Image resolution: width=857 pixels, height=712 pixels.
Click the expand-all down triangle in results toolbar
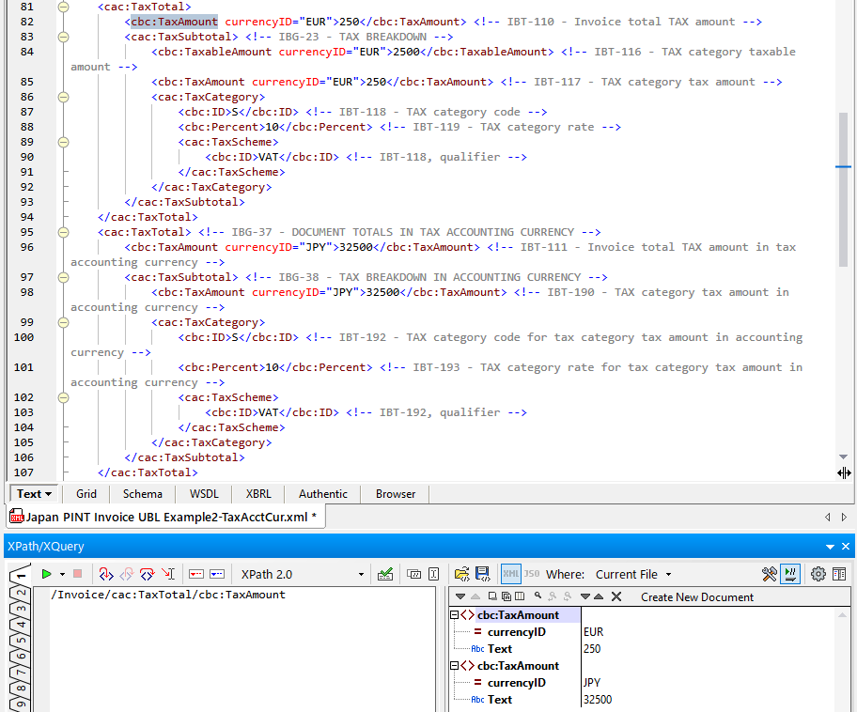pyautogui.click(x=585, y=596)
